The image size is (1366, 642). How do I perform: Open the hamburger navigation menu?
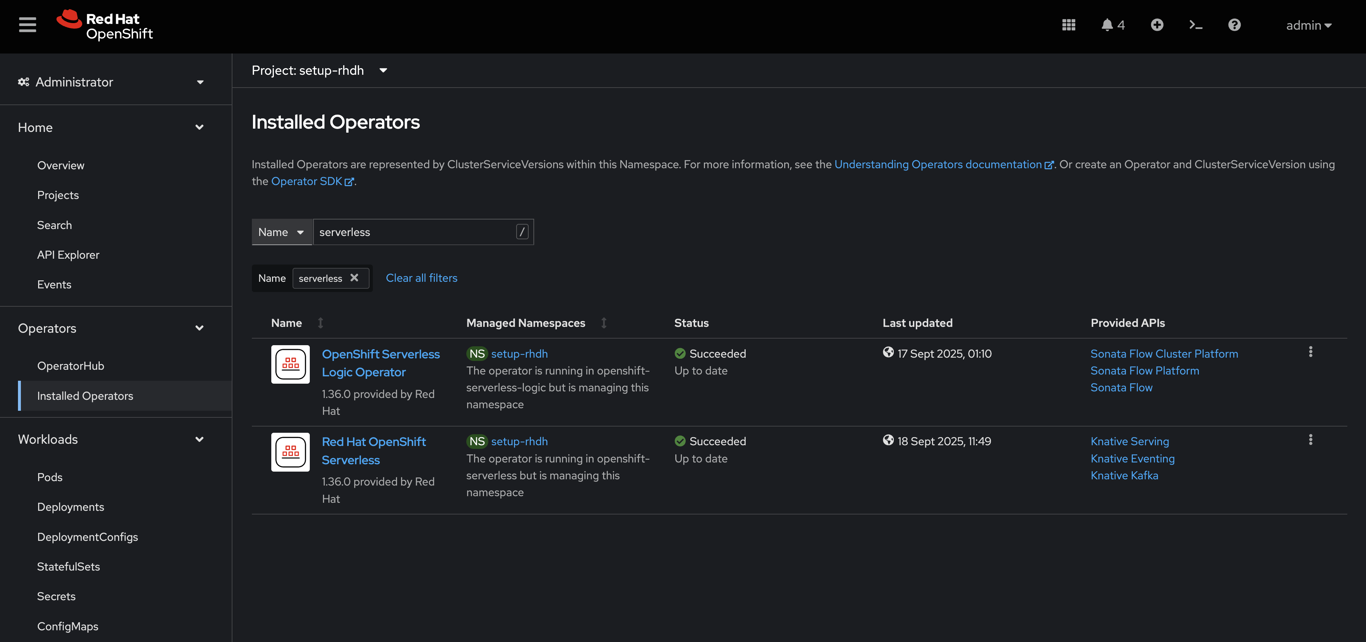(27, 25)
